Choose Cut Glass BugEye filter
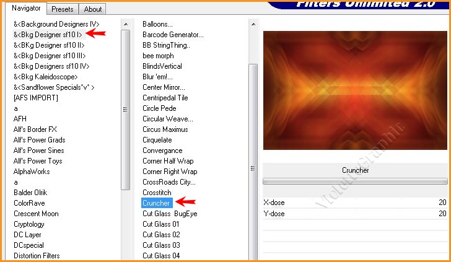Screen dimensions: 451x262 coord(170,214)
